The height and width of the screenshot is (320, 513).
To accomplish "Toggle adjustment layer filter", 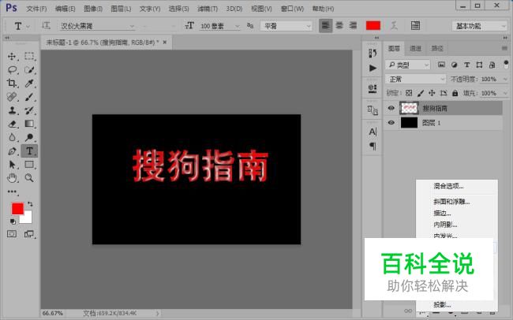I will (x=454, y=65).
